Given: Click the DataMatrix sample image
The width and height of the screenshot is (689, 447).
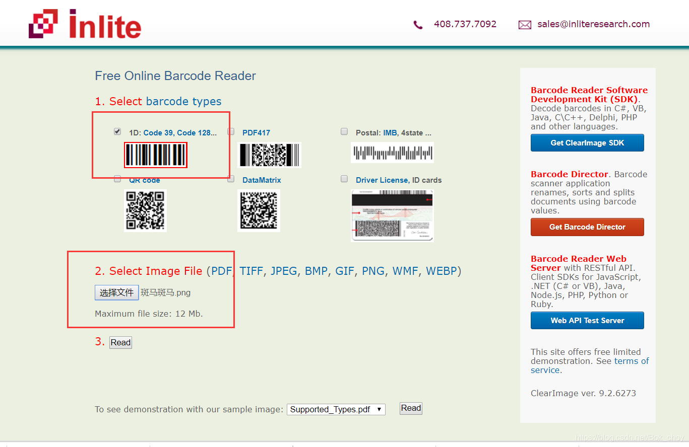Looking at the screenshot, I should pos(259,210).
